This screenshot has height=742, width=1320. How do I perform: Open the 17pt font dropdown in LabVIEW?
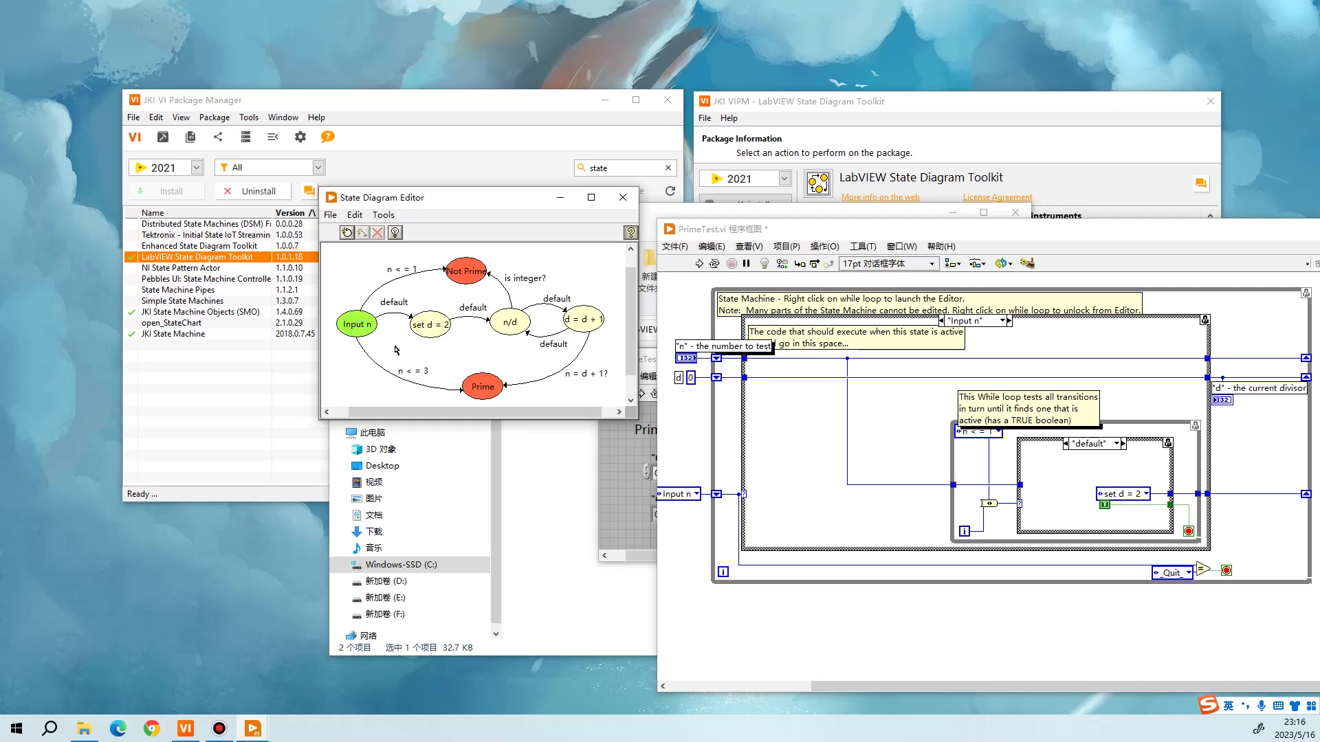(x=933, y=263)
